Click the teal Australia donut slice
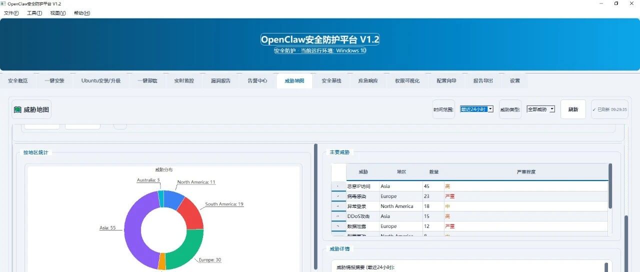 161,198
